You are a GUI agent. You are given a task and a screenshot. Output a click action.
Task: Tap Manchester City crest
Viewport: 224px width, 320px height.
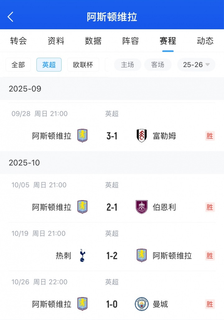point(142,304)
